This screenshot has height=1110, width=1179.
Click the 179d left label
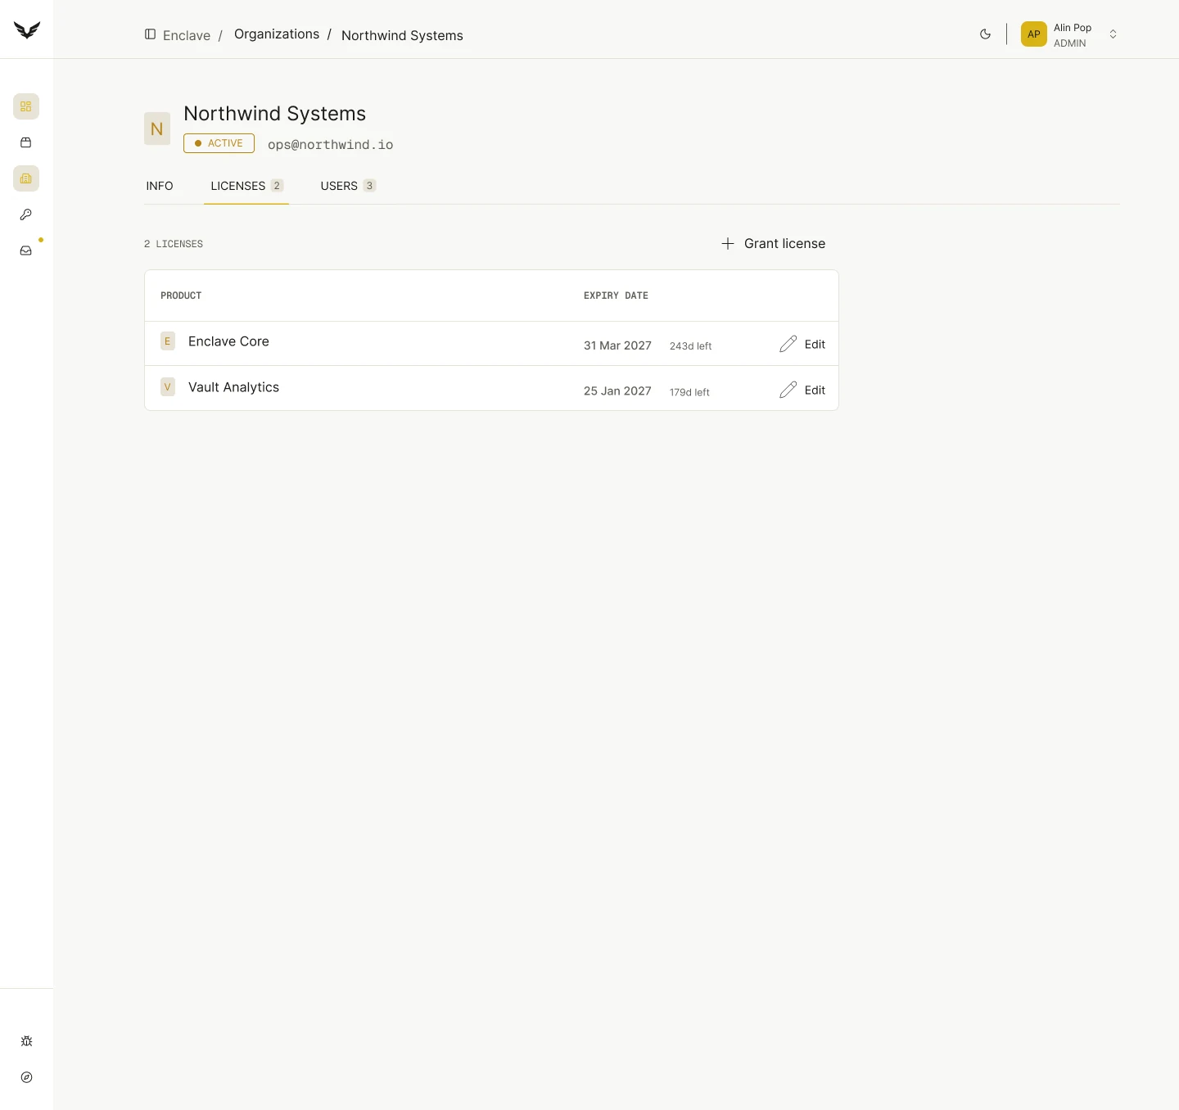point(689,392)
